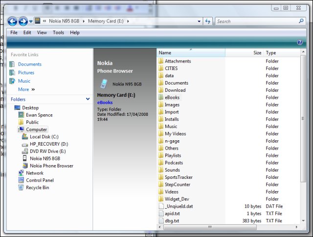Select Computer in folder tree
Viewport: 313px width, 237px height.
[36, 129]
